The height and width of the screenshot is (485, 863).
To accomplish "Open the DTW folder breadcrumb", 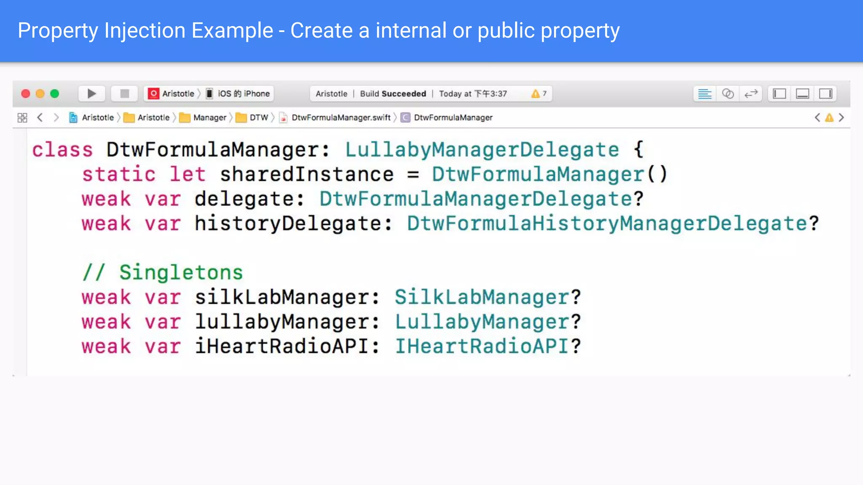I will [x=253, y=117].
